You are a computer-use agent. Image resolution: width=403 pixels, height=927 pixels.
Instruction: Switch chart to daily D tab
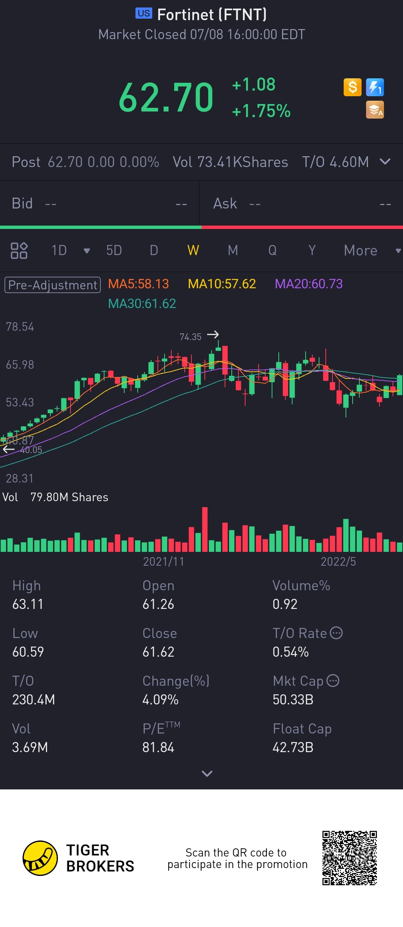coord(154,251)
